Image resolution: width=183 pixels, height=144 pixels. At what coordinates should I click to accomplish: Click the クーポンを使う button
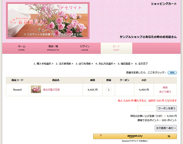(x=167, y=108)
